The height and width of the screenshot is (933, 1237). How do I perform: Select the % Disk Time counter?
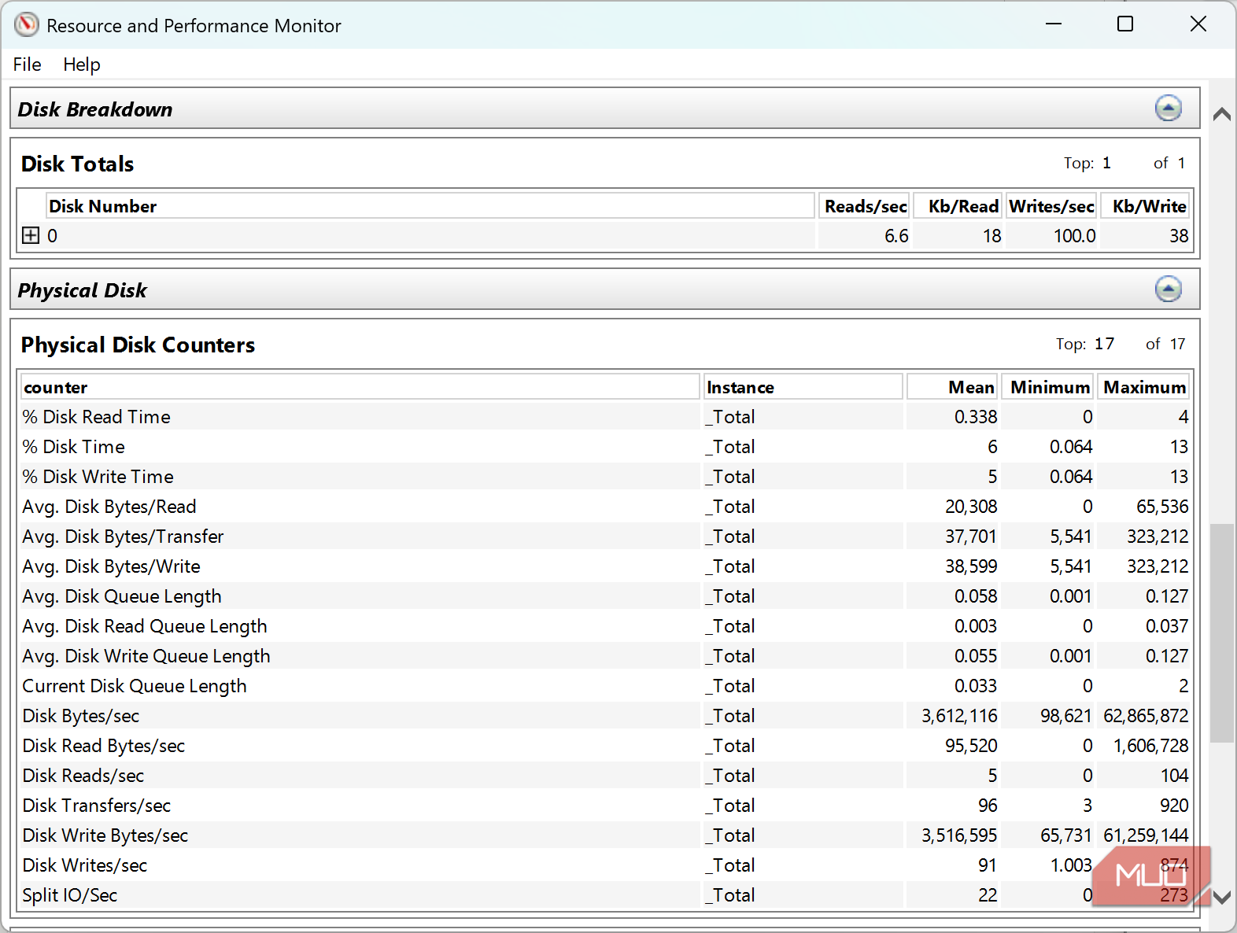[x=73, y=447]
